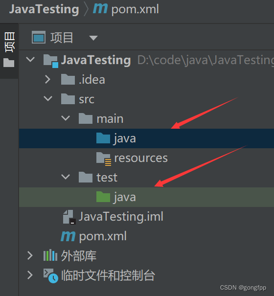
Task: Expand the .idea folder
Action: (48, 79)
